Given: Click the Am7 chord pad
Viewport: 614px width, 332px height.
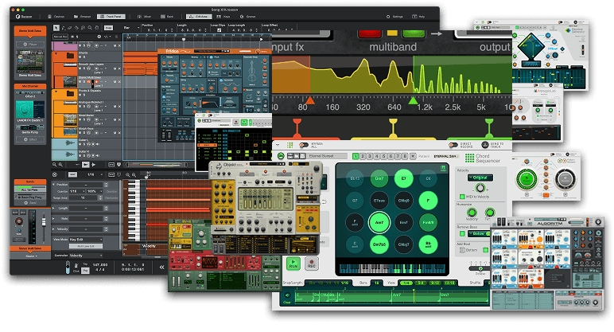Looking at the screenshot, I should click(379, 222).
